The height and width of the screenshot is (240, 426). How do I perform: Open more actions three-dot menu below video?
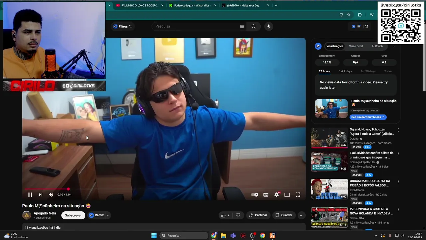coord(301,215)
